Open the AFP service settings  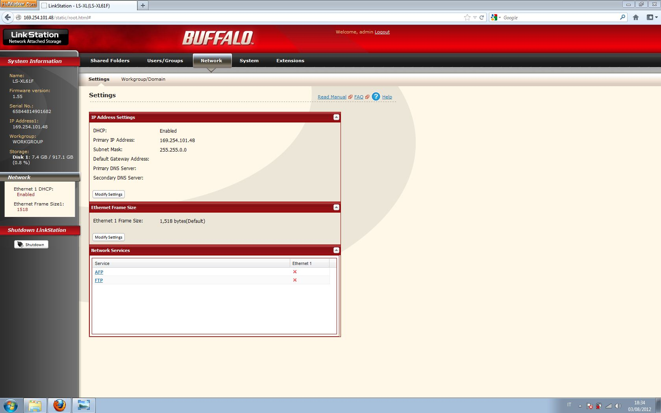pos(99,272)
